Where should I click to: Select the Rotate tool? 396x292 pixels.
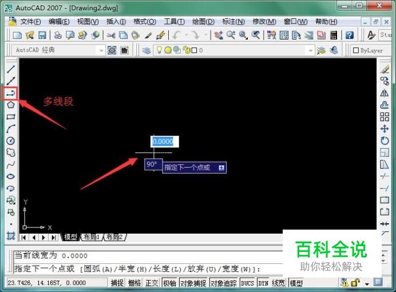385,141
